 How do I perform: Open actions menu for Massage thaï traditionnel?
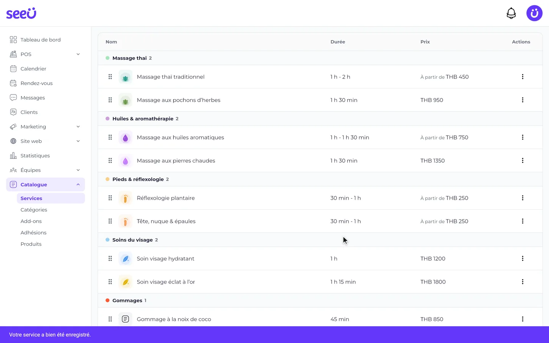[523, 77]
